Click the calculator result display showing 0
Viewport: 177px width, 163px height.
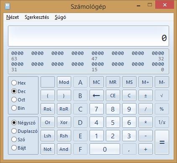coord(88,36)
